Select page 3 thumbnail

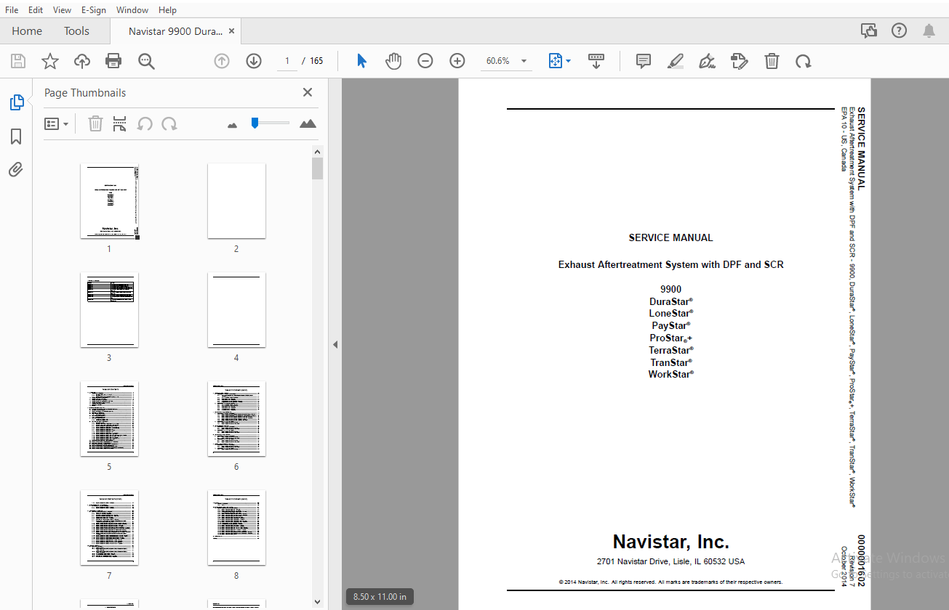(x=109, y=310)
